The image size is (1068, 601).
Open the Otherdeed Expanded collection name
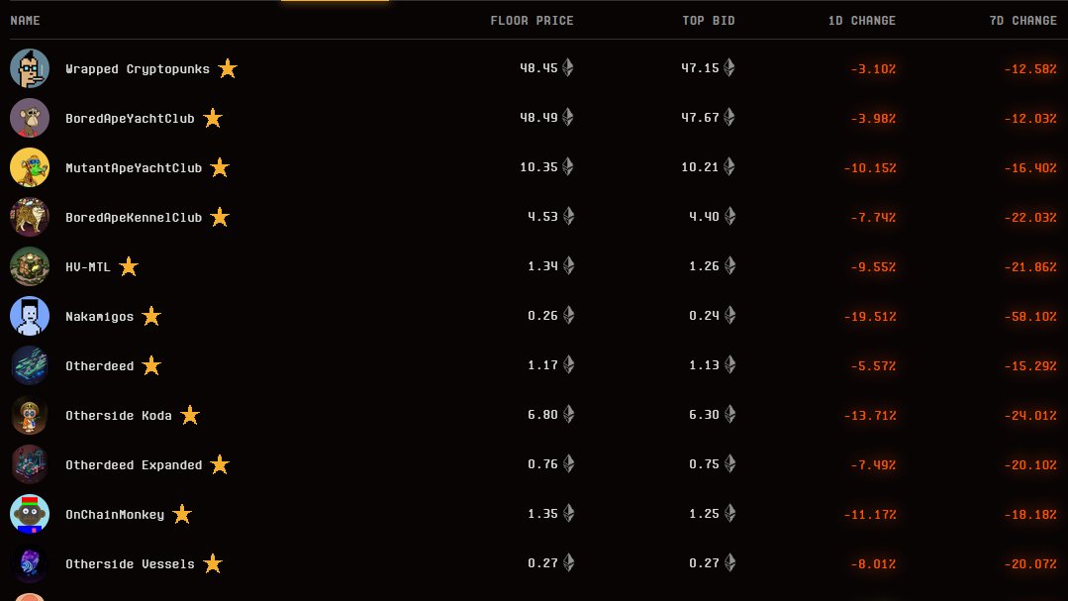(x=134, y=464)
